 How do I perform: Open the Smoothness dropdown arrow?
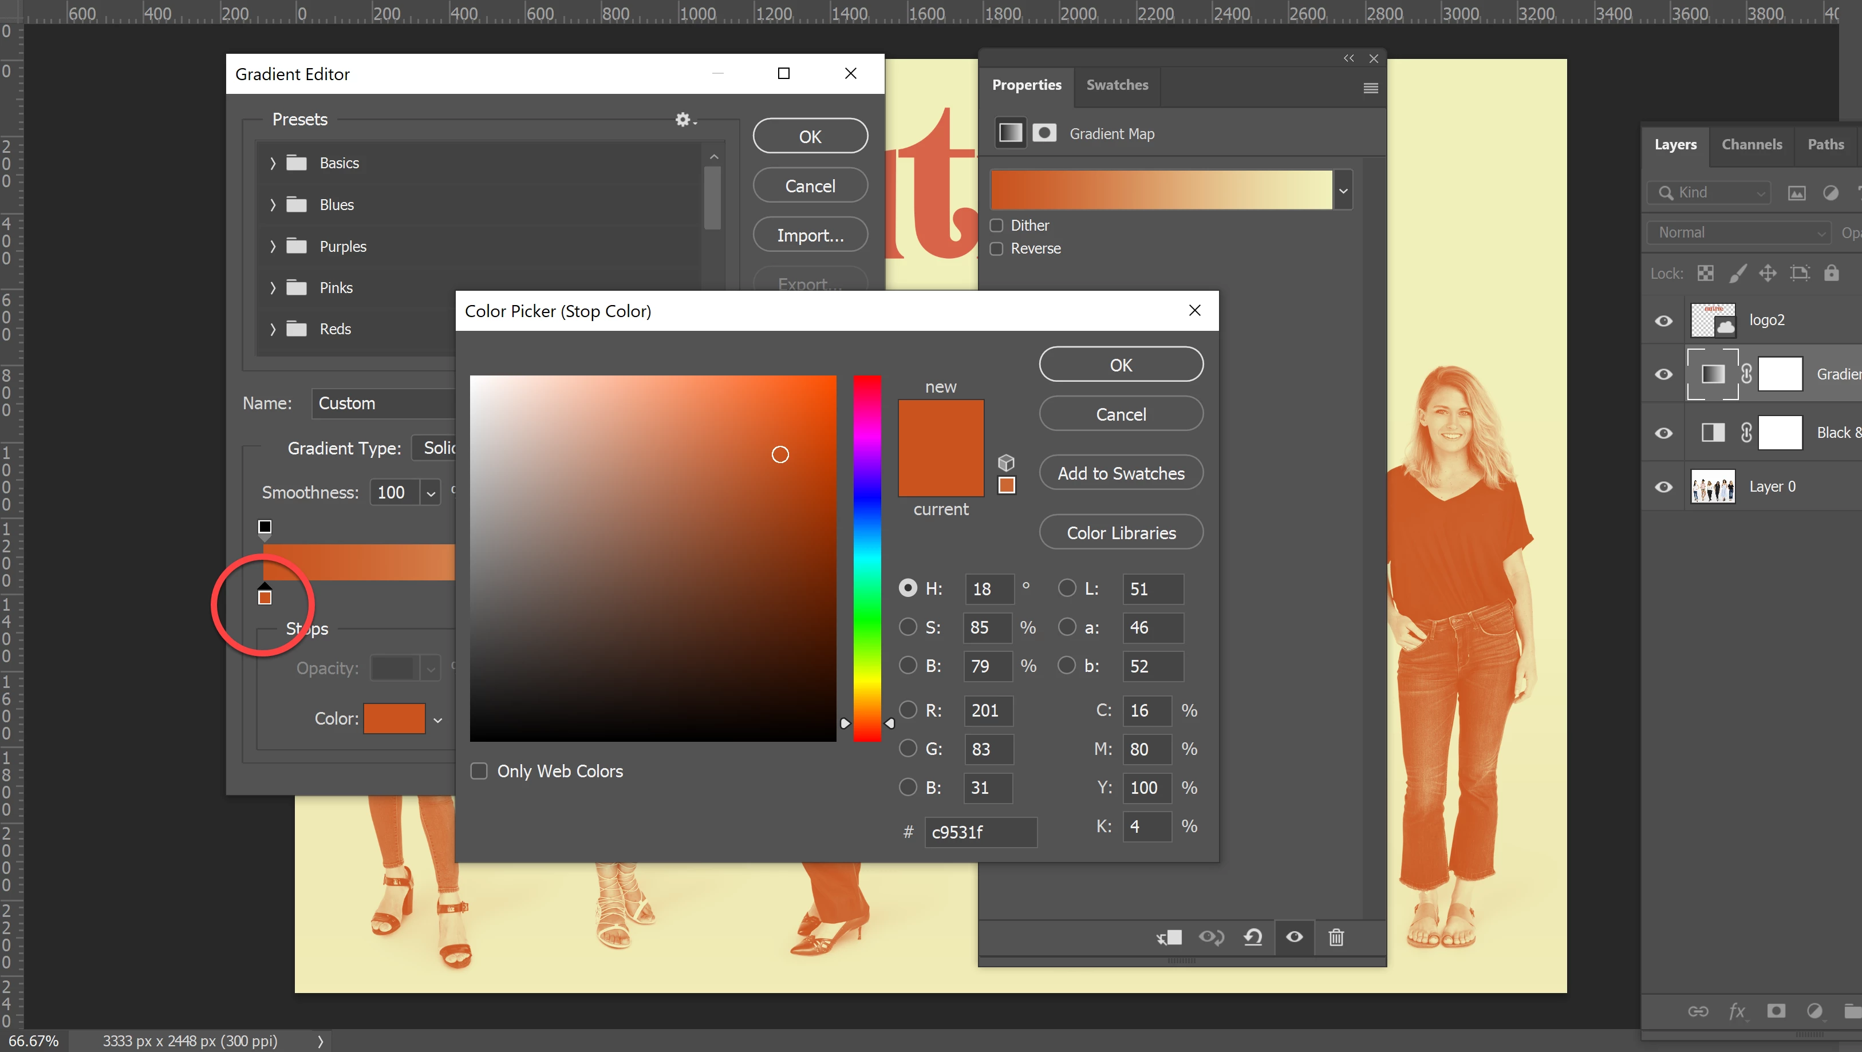tap(431, 493)
